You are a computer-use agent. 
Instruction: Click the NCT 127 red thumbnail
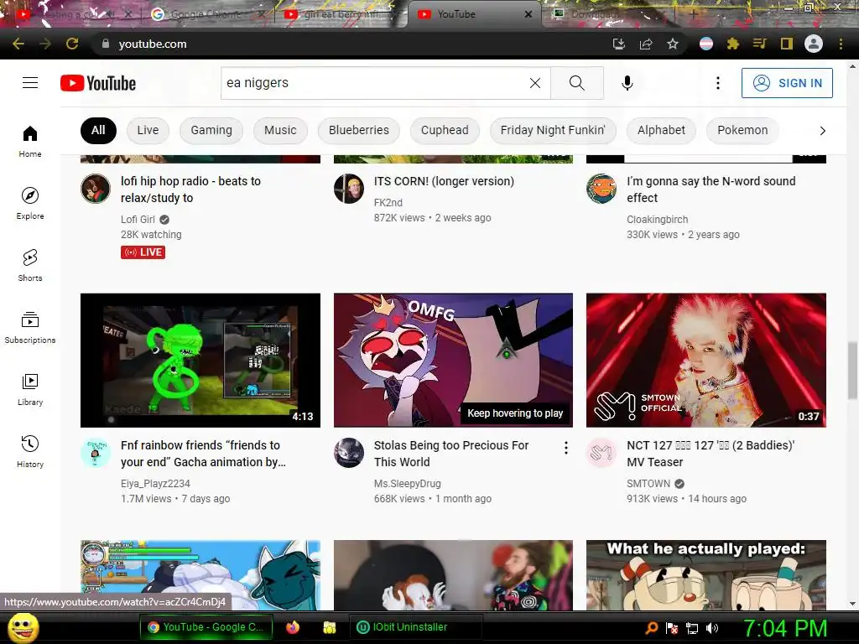(706, 361)
